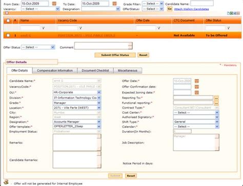Collapse the grid using the minus icon
Viewport: 243px width, 186px height.
point(7,13)
